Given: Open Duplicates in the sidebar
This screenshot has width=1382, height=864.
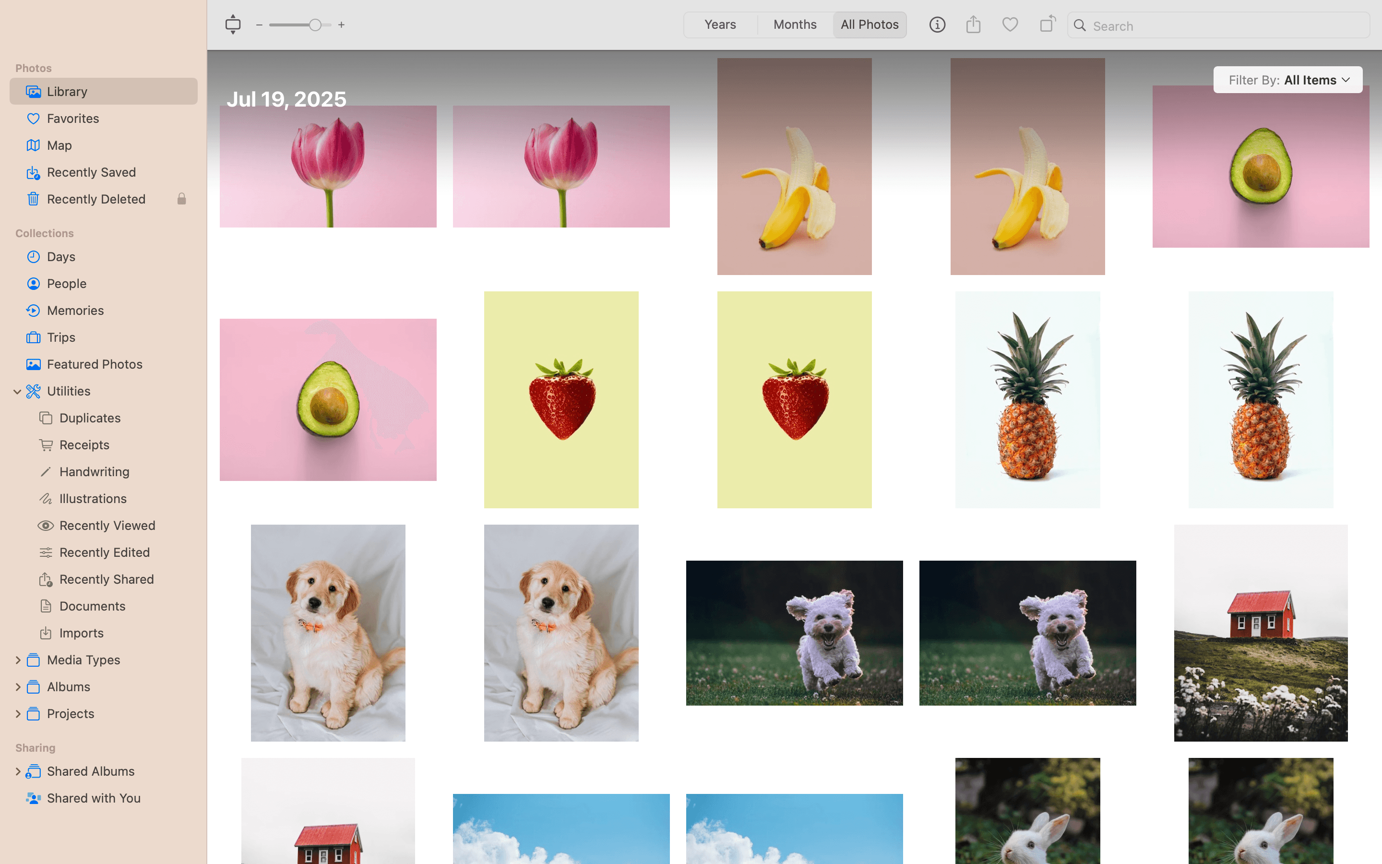Looking at the screenshot, I should [x=90, y=418].
